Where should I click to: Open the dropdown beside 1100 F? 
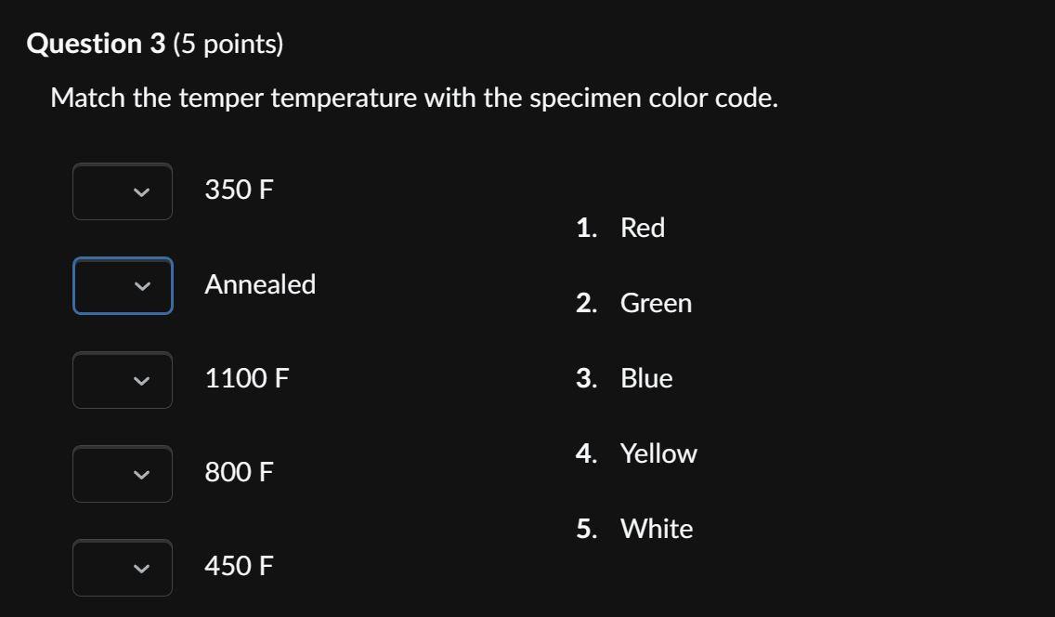tap(122, 380)
